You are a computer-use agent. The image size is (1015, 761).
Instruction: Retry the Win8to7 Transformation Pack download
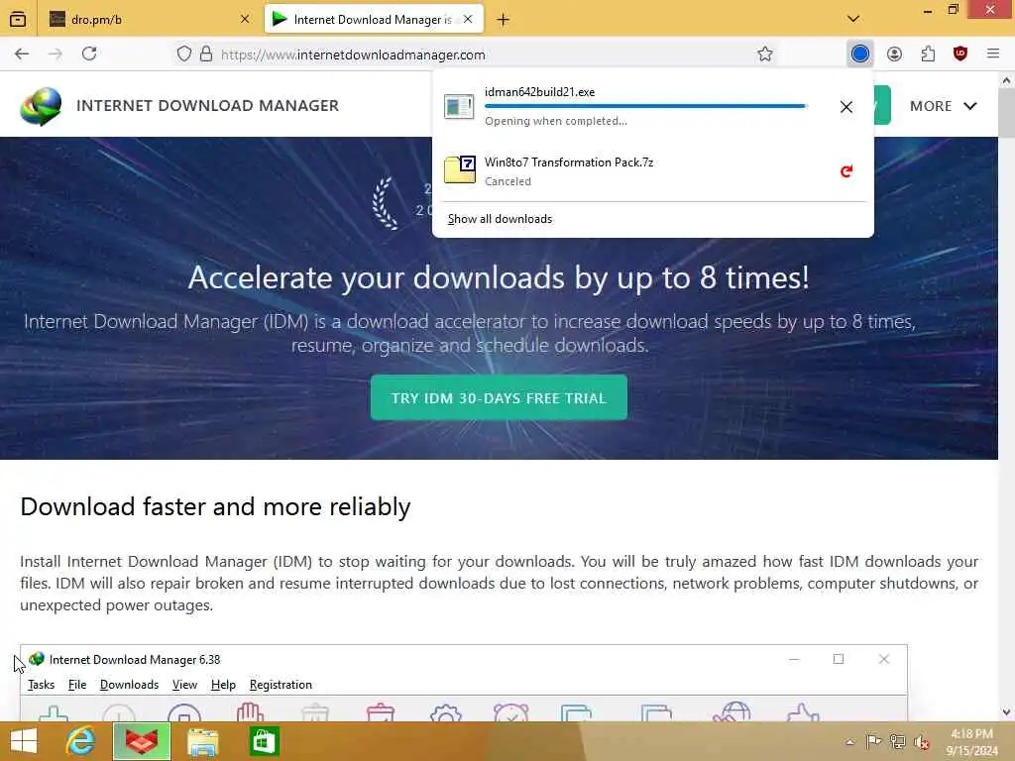pos(846,170)
